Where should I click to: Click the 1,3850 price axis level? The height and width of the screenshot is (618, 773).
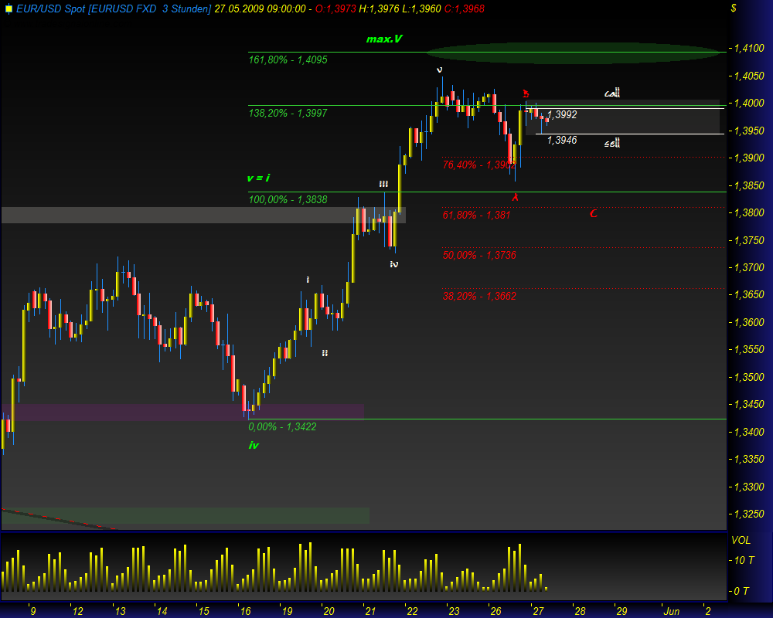tap(749, 186)
